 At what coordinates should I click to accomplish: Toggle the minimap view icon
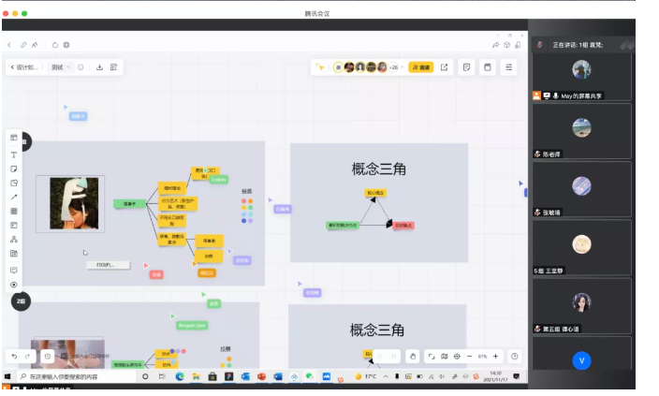443,357
